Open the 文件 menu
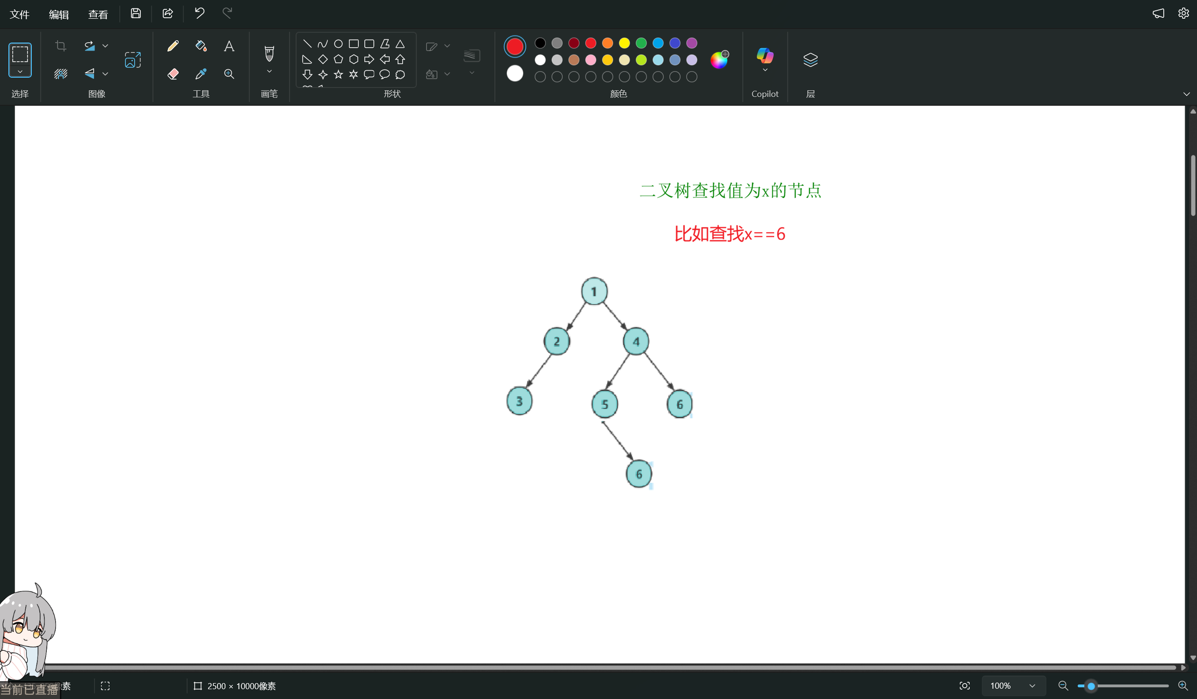This screenshot has height=699, width=1197. coord(20,14)
